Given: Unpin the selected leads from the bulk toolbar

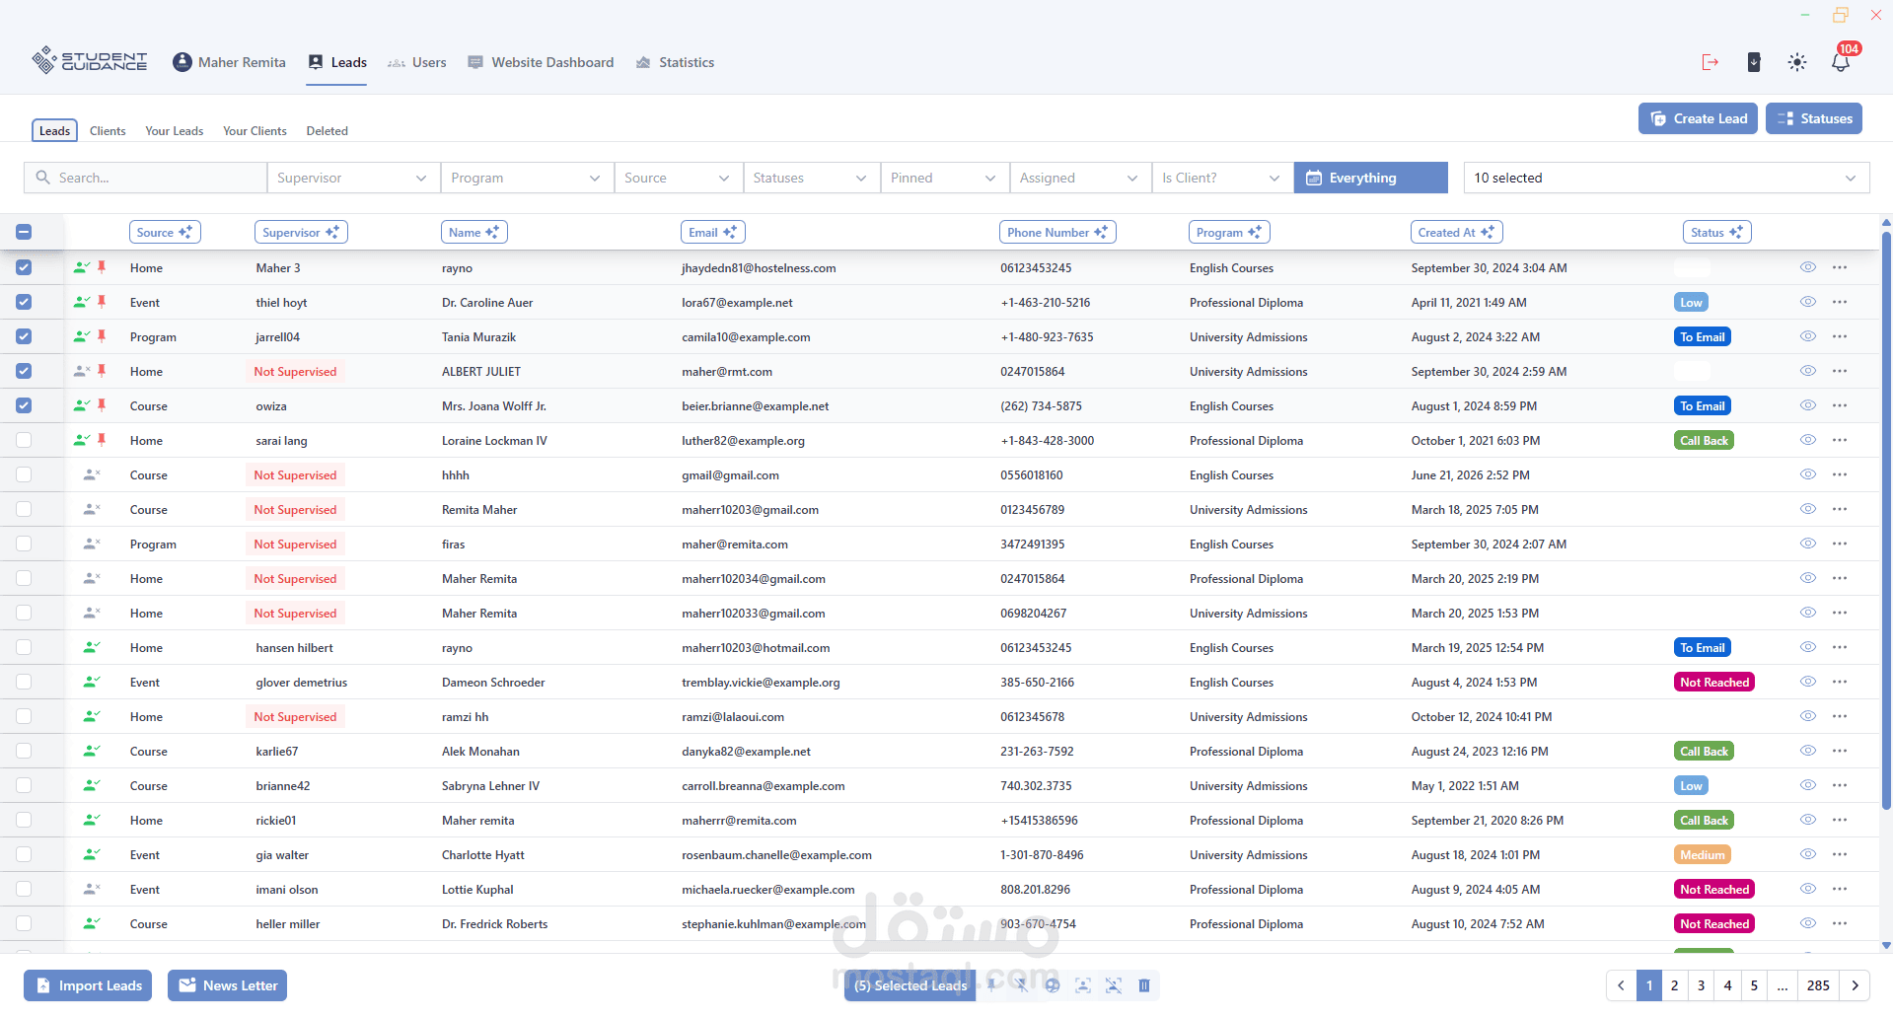Looking at the screenshot, I should 1022,985.
